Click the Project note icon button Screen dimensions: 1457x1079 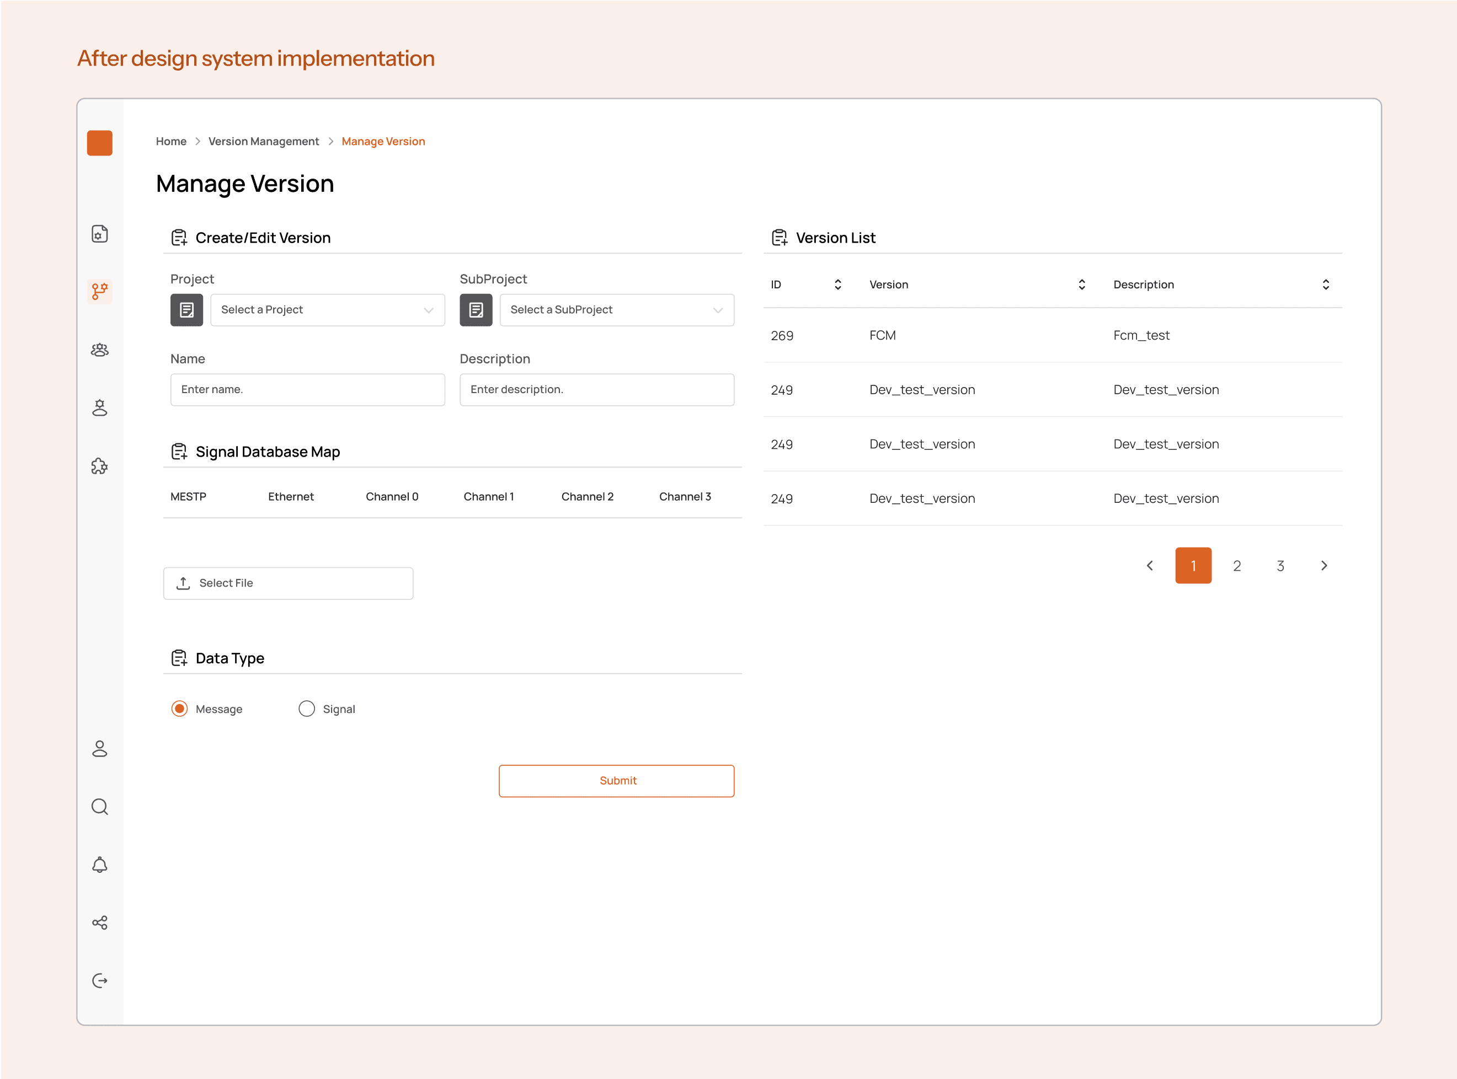coord(187,310)
